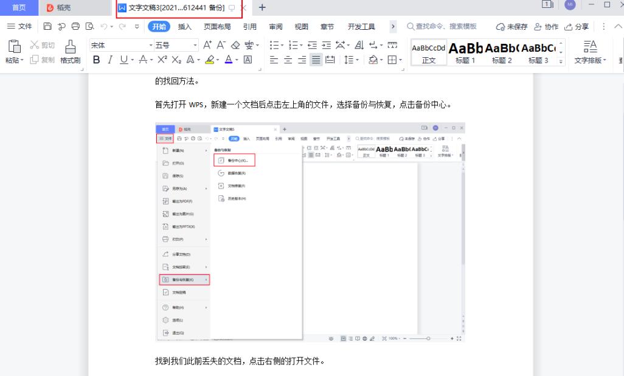Apply subscript formatting
The height and width of the screenshot is (376, 624).
[177, 60]
